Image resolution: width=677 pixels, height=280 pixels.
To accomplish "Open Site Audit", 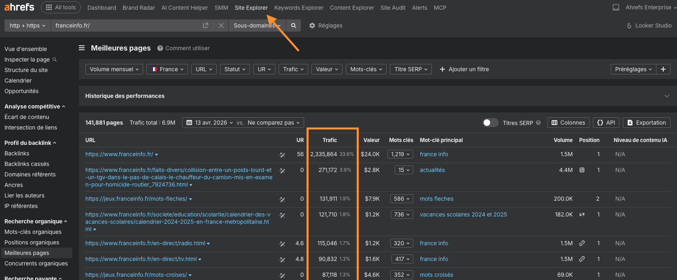I will click(393, 8).
